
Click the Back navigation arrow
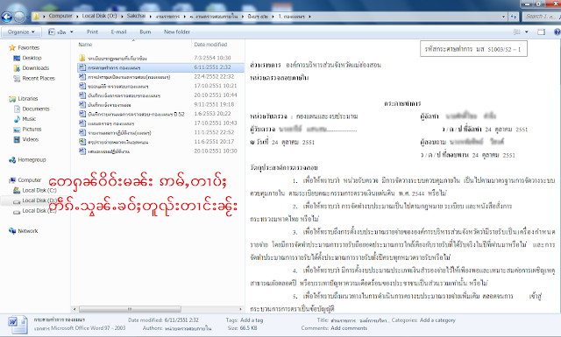pyautogui.click(x=6, y=17)
